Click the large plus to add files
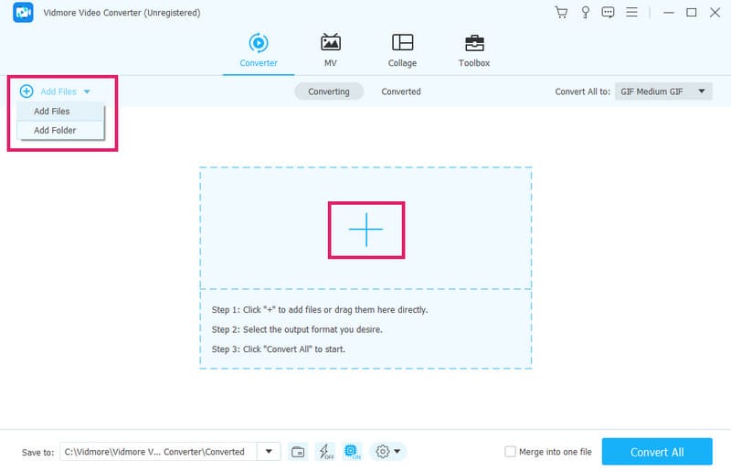This screenshot has width=731, height=472. pos(365,230)
